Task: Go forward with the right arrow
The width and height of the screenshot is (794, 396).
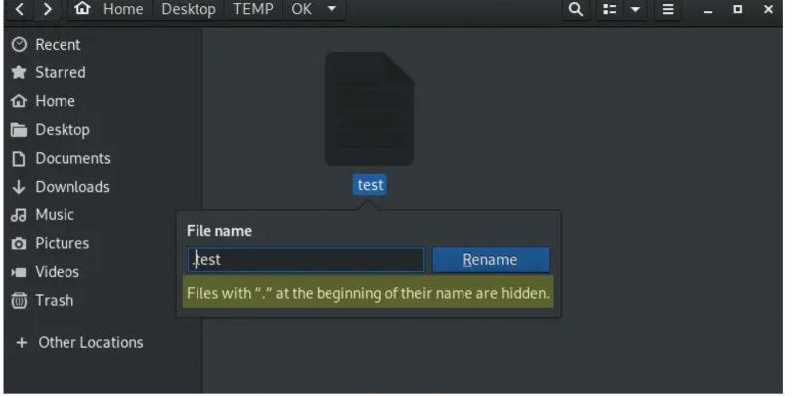Action: coord(47,9)
